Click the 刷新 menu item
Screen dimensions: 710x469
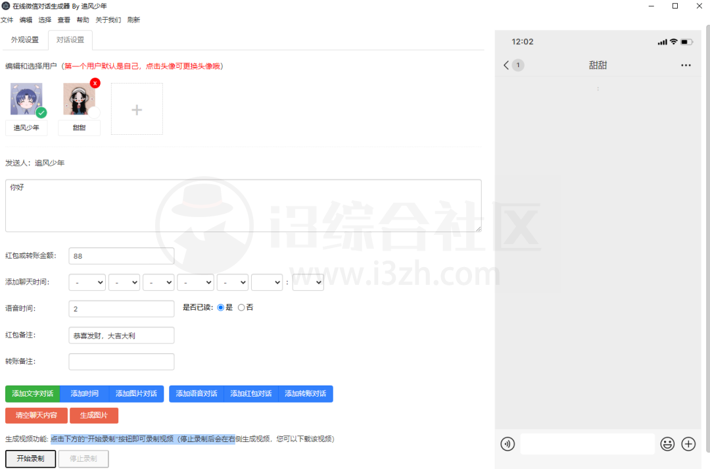133,20
